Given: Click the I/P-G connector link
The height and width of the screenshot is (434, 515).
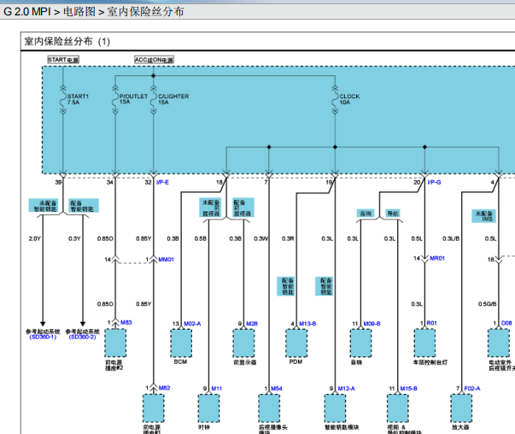Looking at the screenshot, I should 434,182.
